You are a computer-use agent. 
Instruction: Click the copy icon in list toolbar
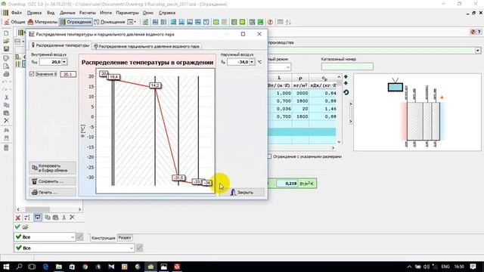[48, 218]
